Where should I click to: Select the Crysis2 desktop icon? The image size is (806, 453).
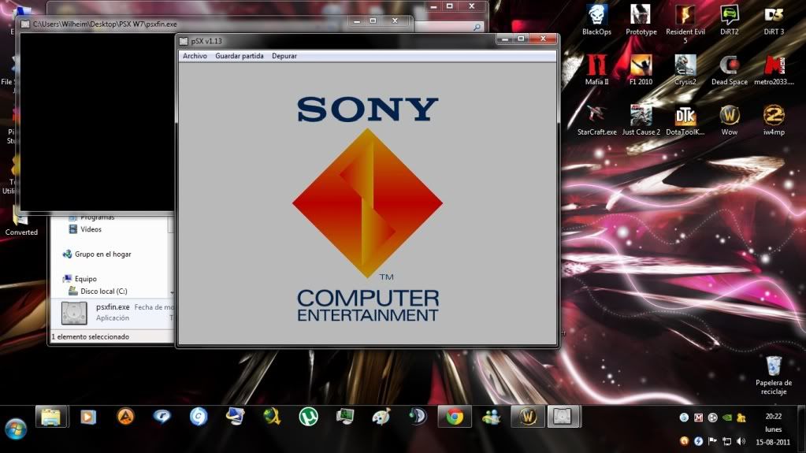pos(685,69)
